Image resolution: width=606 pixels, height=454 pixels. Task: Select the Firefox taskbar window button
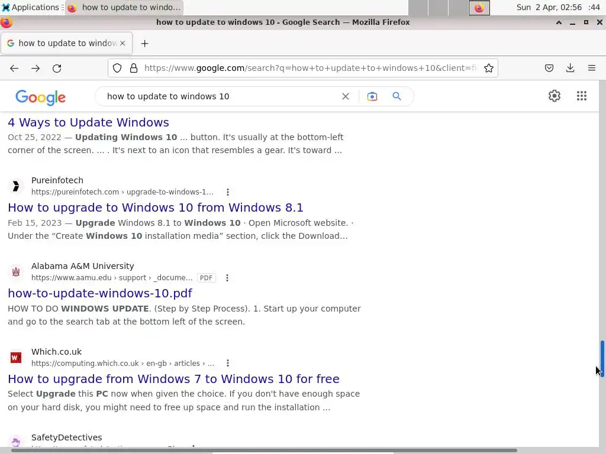124,7
